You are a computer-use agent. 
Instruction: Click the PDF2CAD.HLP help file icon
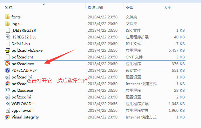8,70
